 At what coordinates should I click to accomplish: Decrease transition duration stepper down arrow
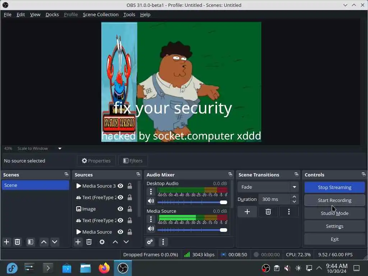click(294, 202)
